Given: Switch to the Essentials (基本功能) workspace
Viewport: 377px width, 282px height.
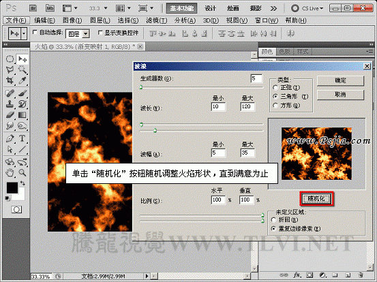Looking at the screenshot, I should 181,8.
